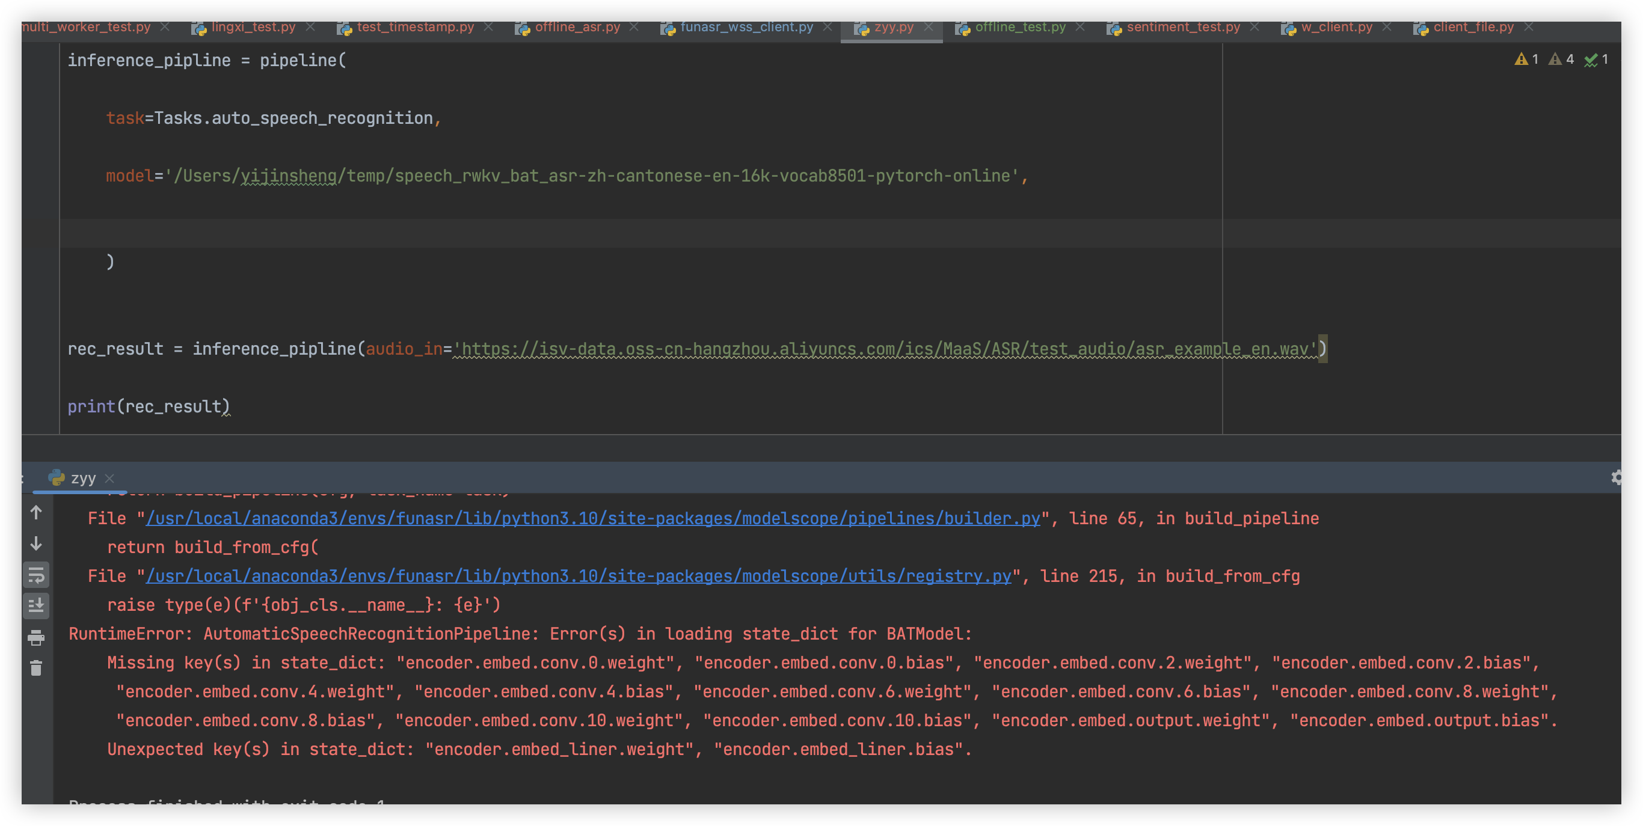Close the funasr_wss_client.py tab
This screenshot has width=1643, height=826.
828,27
